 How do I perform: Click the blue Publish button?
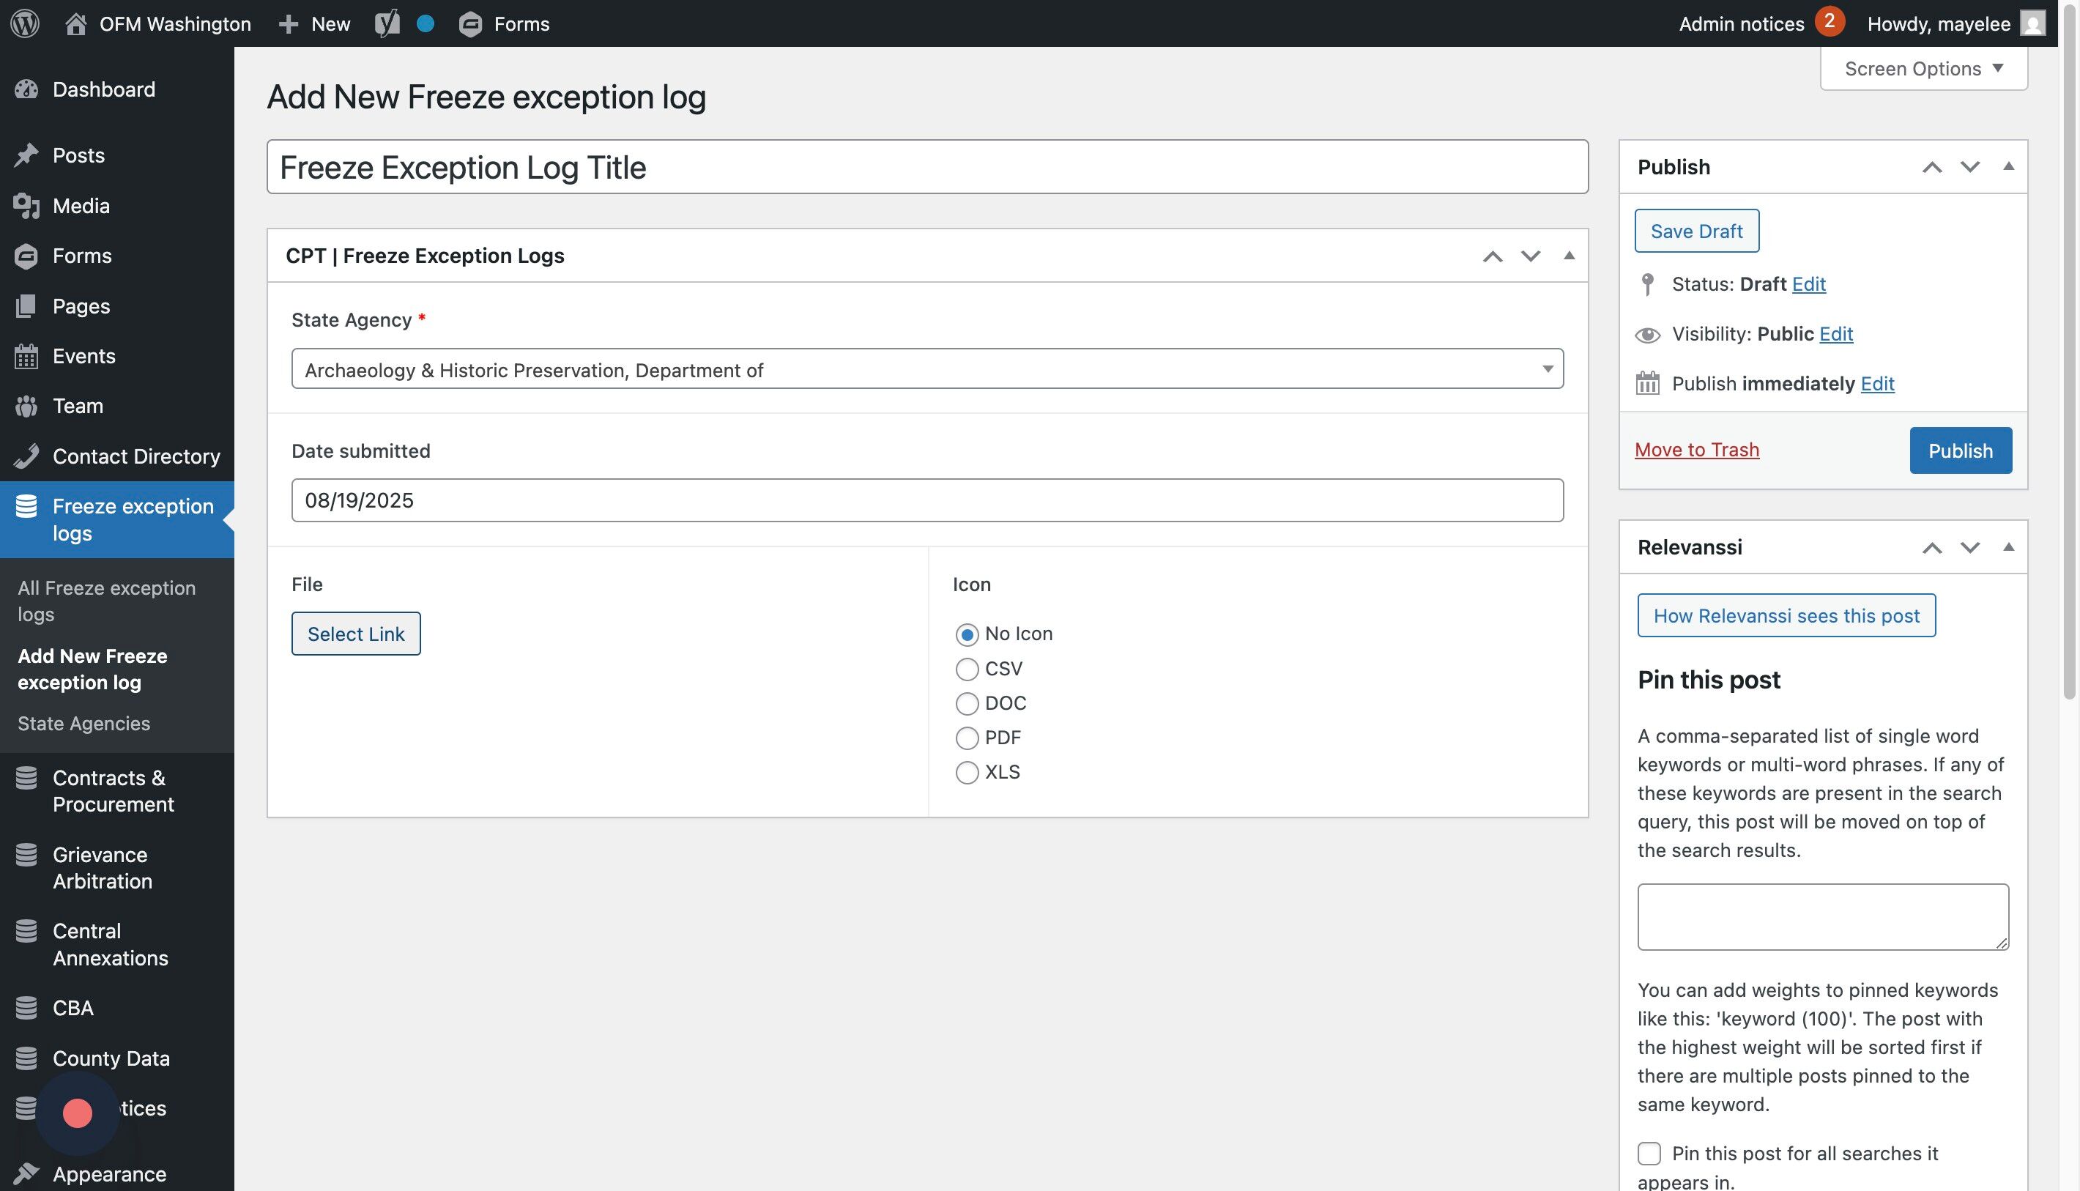coord(1960,450)
